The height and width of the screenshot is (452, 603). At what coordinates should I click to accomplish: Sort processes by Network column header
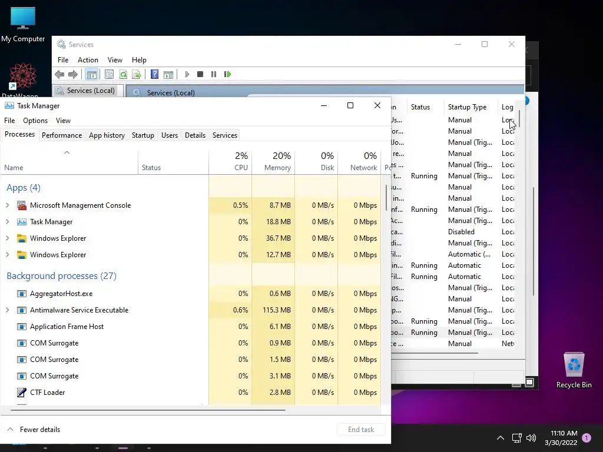coord(360,161)
